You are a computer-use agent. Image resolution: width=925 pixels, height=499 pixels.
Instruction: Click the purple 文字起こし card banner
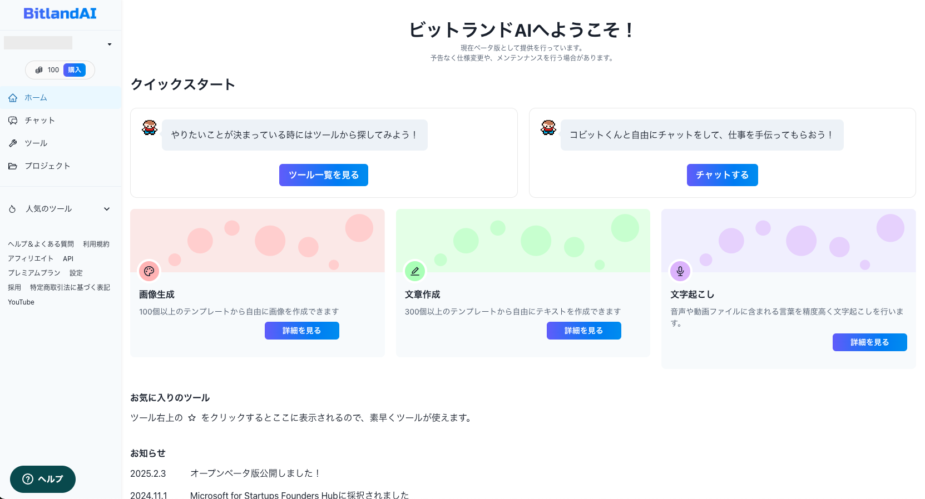(789, 241)
